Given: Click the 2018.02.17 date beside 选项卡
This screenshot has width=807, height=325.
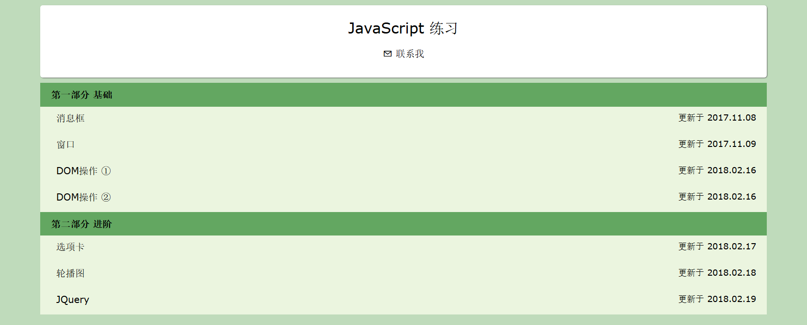Looking at the screenshot, I should pos(717,247).
